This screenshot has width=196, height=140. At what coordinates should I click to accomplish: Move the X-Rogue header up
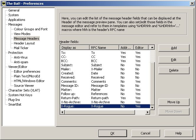[174, 102]
